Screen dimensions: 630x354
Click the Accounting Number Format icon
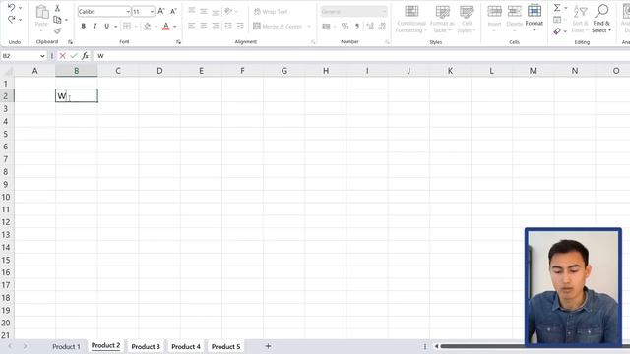point(326,27)
